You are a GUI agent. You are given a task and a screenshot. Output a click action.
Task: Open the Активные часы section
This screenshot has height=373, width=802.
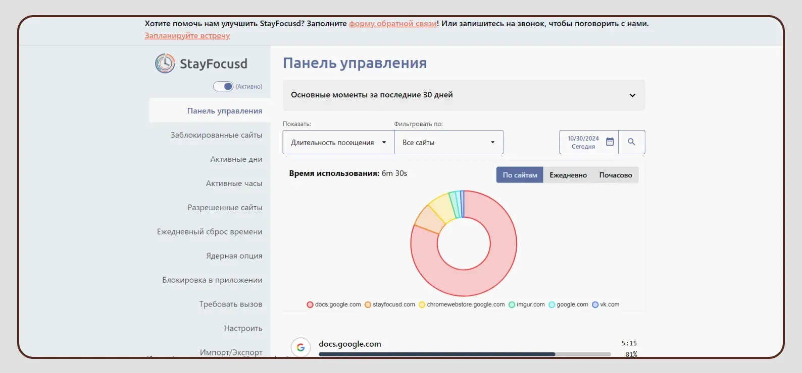(x=234, y=183)
